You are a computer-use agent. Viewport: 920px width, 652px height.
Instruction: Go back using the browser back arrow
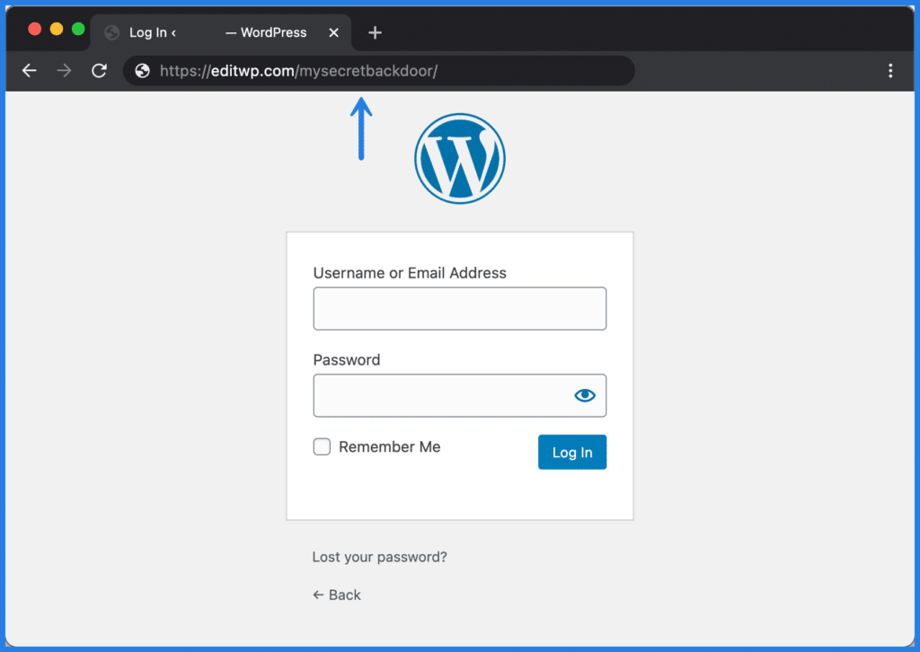[x=30, y=71]
